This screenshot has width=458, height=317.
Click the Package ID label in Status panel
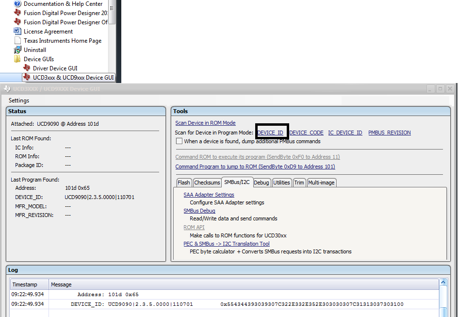click(x=29, y=165)
